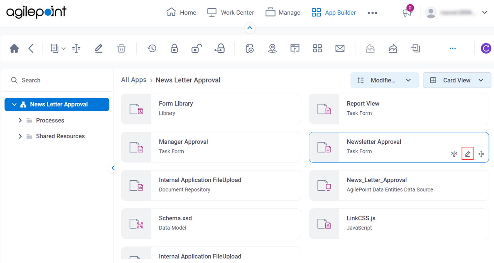
Task: Open the Card View dropdown
Action: click(x=457, y=80)
